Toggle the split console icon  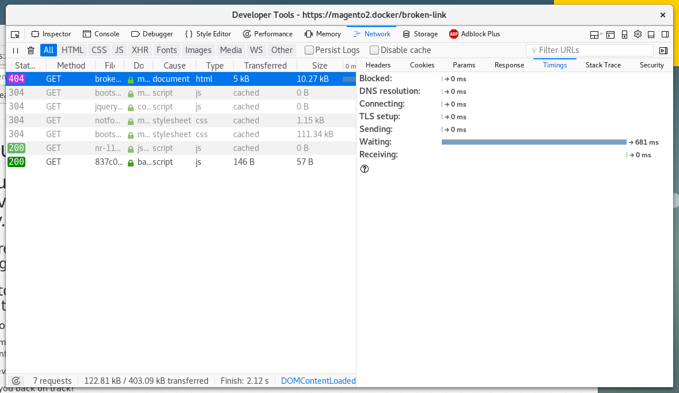[610, 35]
